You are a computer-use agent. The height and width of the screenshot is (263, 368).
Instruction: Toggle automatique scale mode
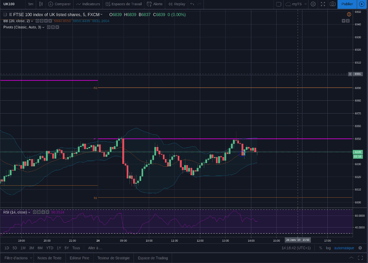344,248
